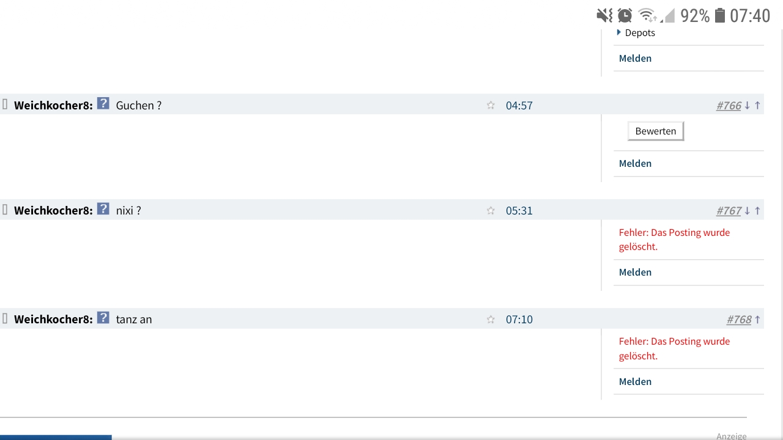Click the down arrow next to #766

[747, 105]
